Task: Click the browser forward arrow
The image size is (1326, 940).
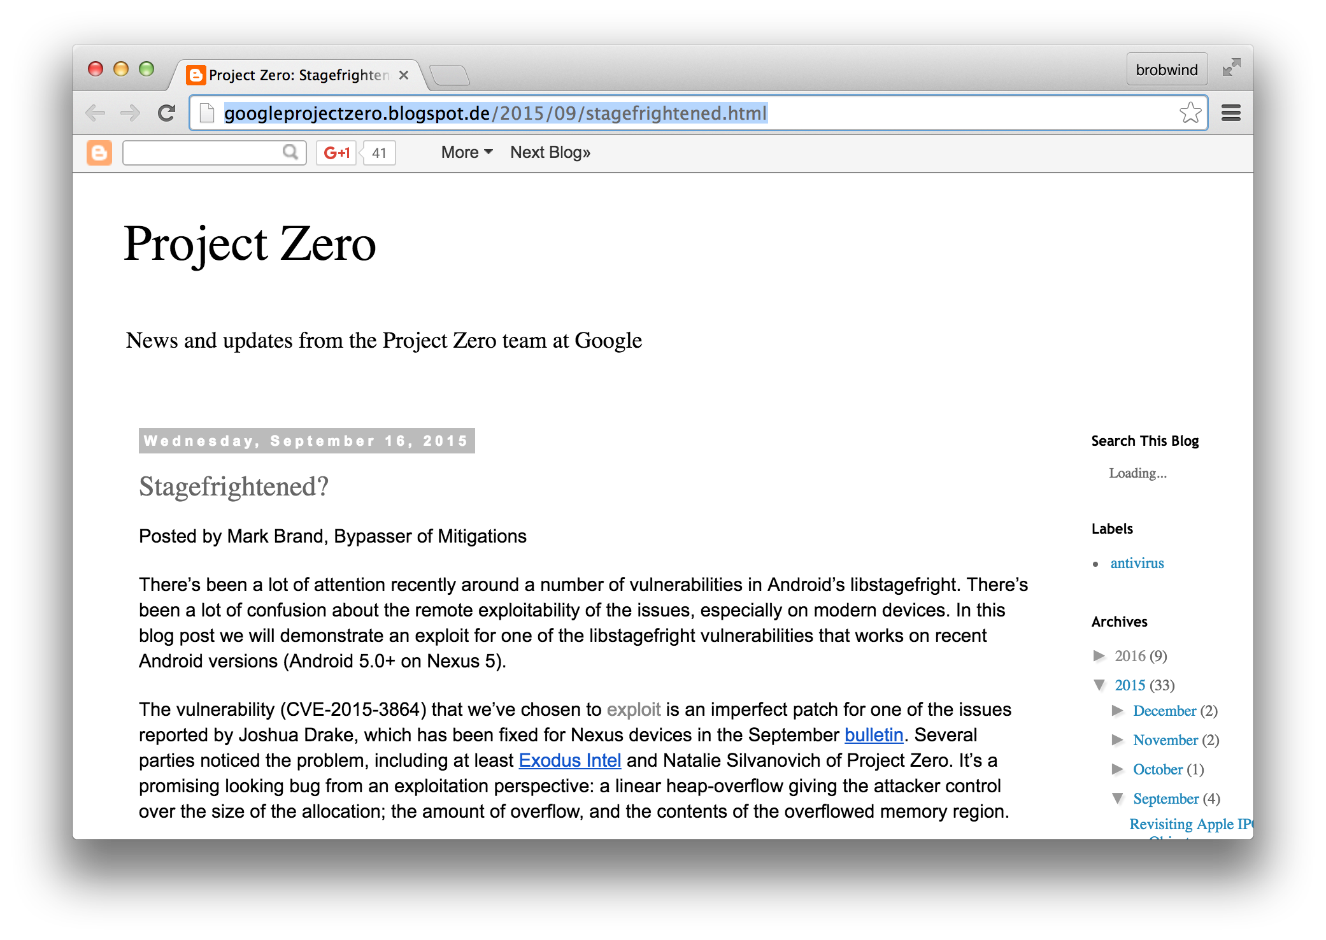Action: click(131, 113)
